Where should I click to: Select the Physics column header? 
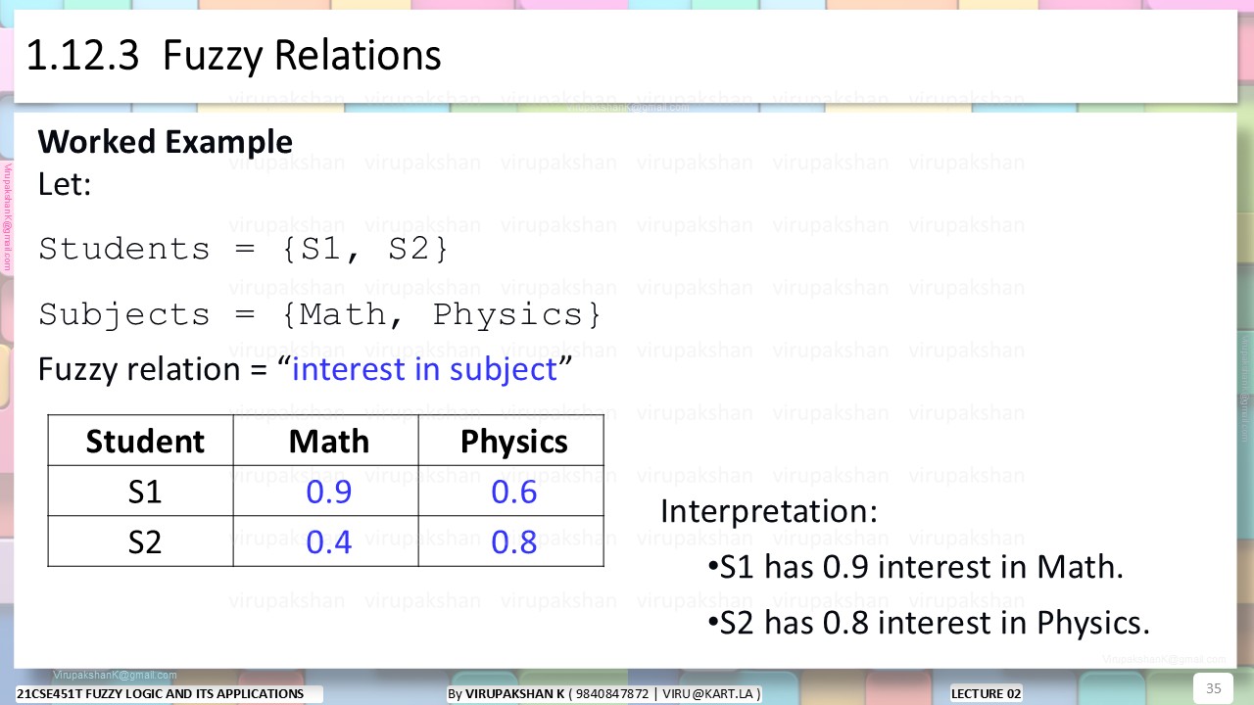511,441
